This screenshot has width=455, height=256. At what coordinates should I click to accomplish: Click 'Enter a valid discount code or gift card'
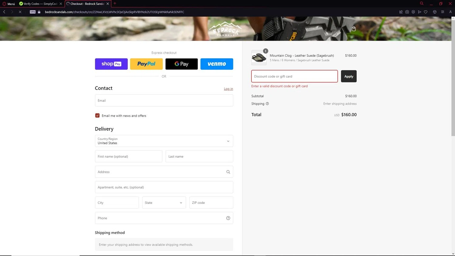pyautogui.click(x=279, y=86)
